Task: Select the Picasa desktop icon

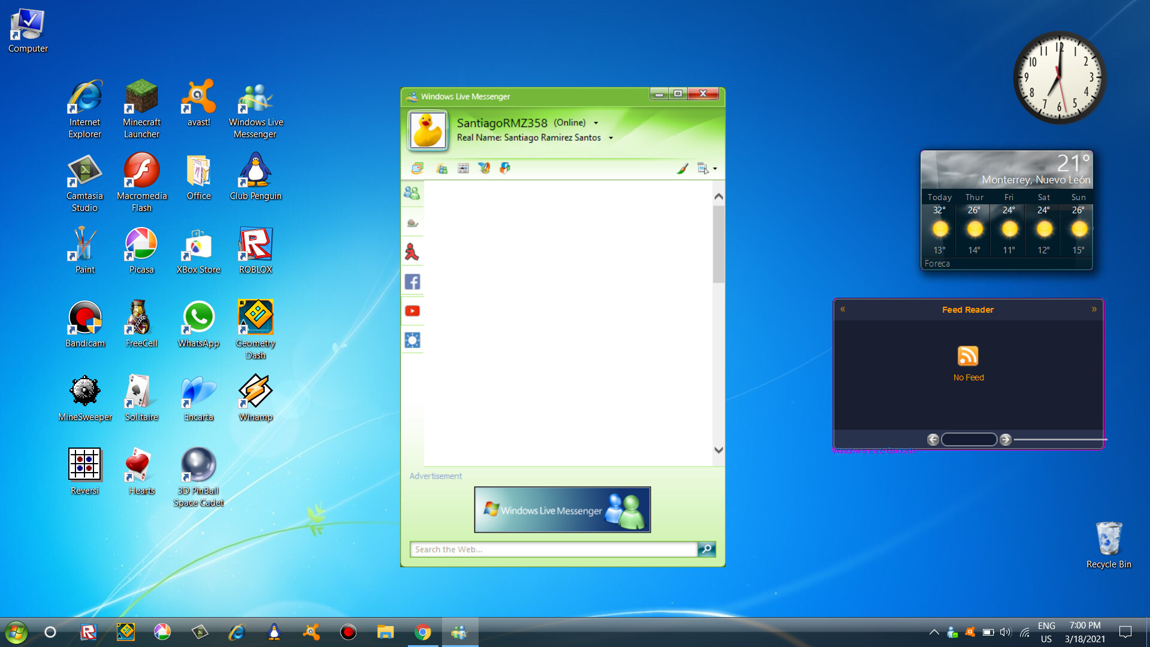Action: [x=142, y=250]
